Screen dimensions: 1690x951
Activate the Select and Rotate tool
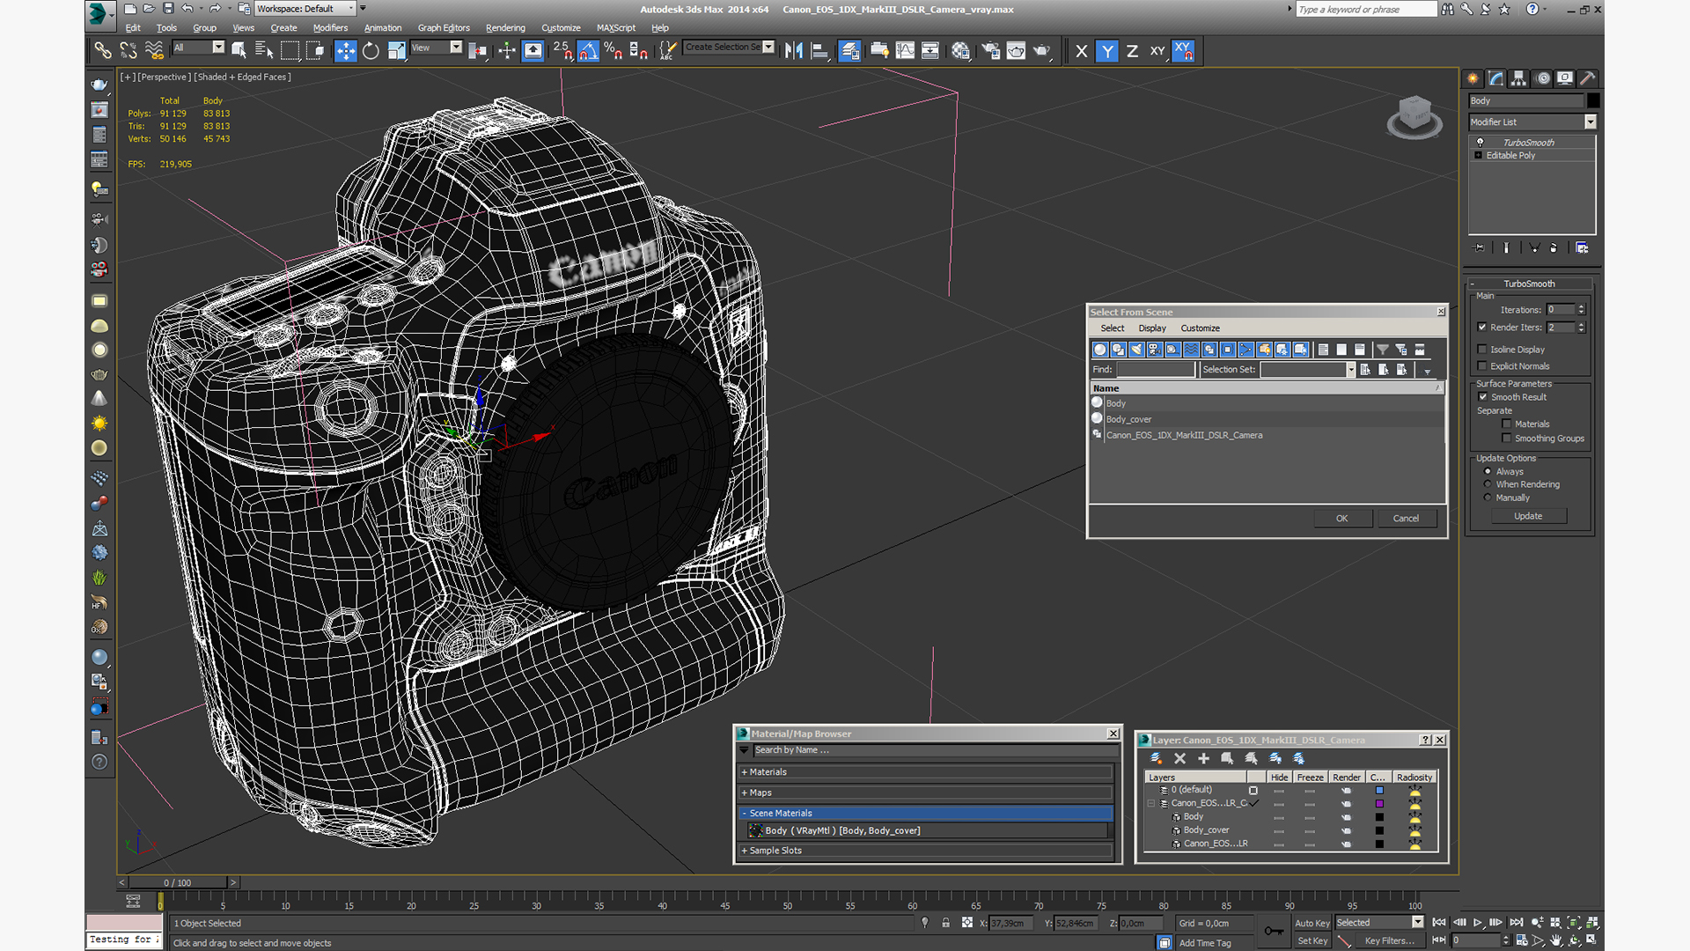371,51
